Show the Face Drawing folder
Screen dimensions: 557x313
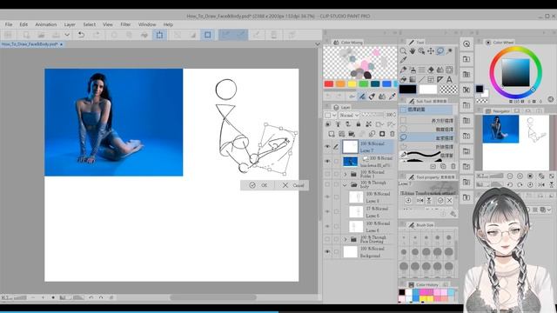click(x=327, y=239)
